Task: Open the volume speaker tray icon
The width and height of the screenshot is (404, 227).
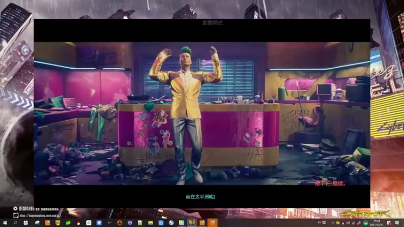Action: tap(348, 223)
